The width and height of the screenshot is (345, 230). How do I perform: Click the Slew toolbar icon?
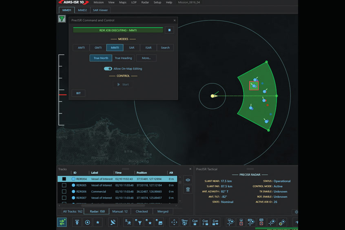point(184,222)
